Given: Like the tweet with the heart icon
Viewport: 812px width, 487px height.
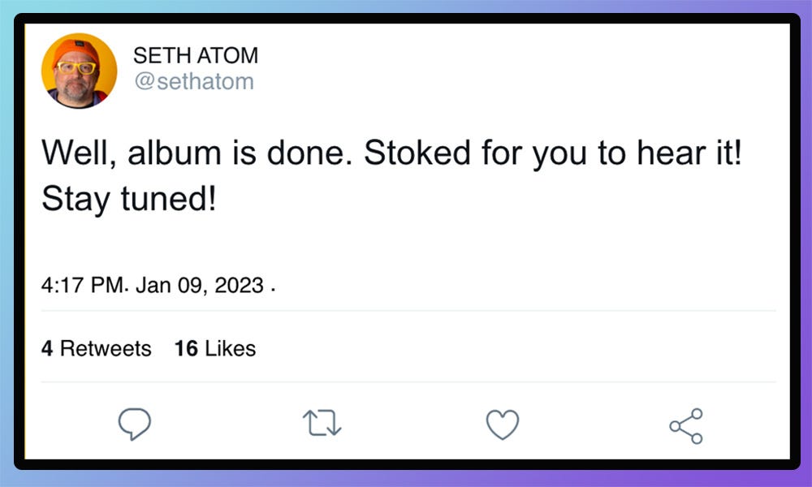Looking at the screenshot, I should (x=502, y=425).
